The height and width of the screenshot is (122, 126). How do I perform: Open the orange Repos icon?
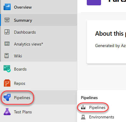[7, 83]
